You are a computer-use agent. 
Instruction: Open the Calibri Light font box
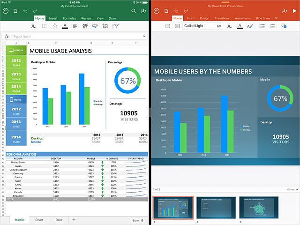(x=198, y=26)
